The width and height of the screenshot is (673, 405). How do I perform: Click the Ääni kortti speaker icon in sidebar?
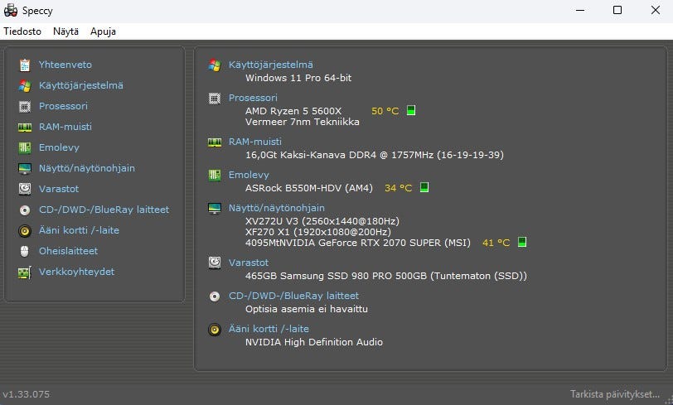(x=25, y=231)
